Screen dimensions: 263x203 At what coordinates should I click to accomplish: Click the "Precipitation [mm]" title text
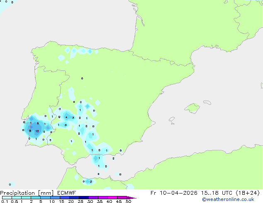(x=27, y=193)
